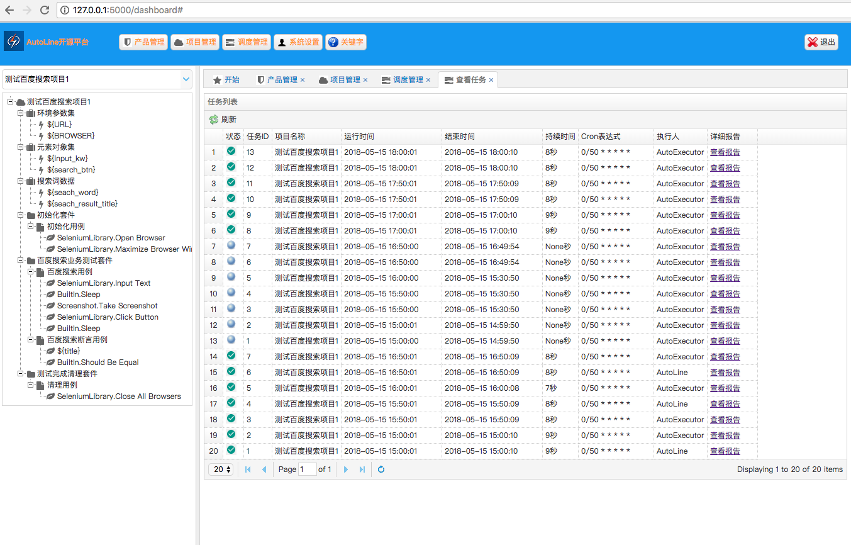
Task: Close the 产品管理 tab
Action: (303, 80)
